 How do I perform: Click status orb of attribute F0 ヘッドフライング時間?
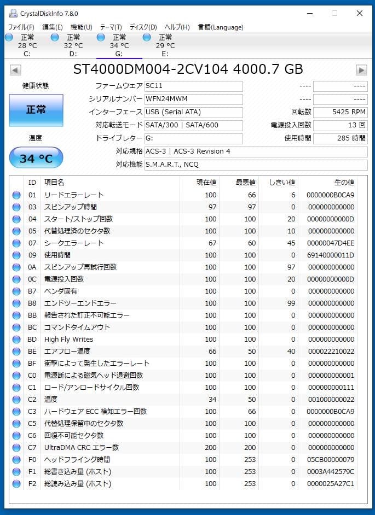[x=16, y=460]
